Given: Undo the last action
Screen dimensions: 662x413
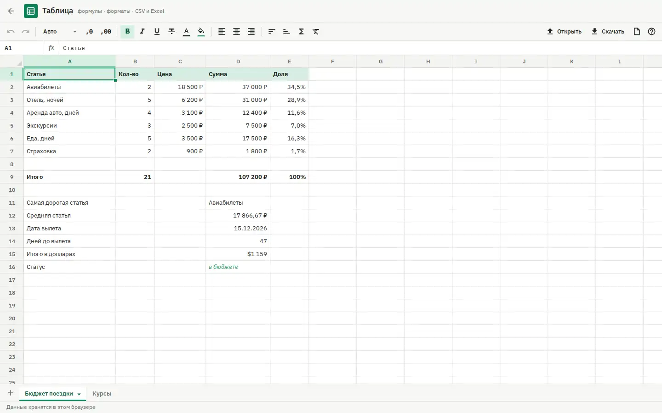Looking at the screenshot, I should point(11,32).
